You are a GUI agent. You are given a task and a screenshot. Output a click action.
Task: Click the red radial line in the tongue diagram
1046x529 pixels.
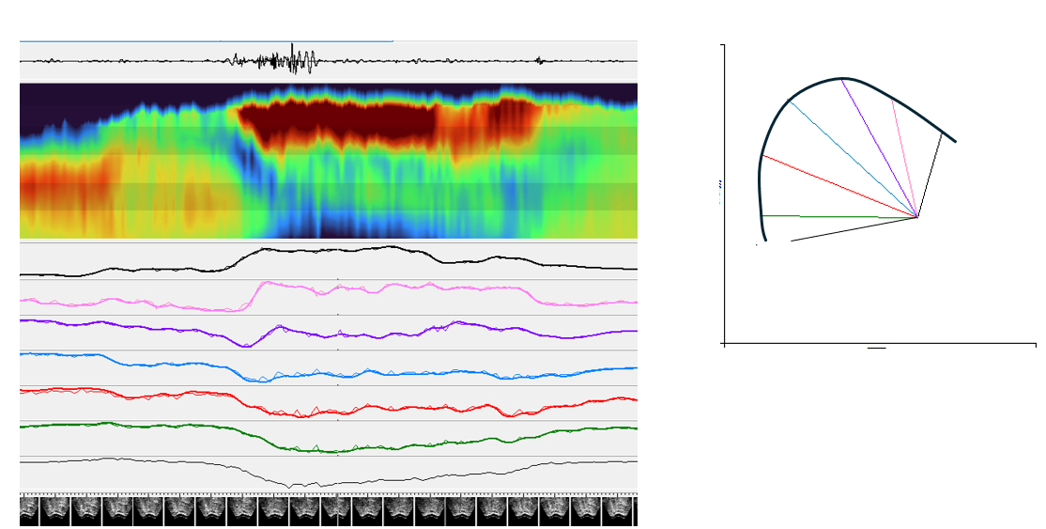840,186
